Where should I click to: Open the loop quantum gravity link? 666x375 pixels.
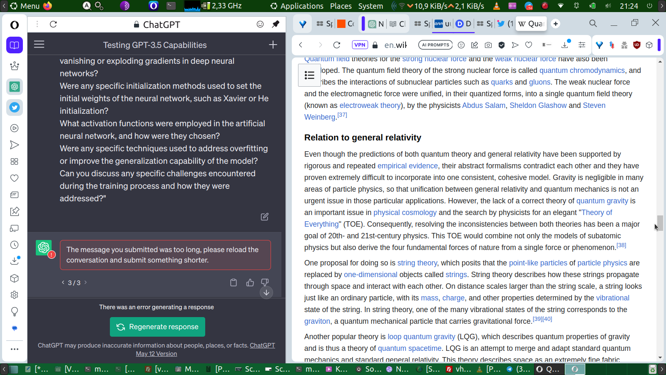point(422,337)
